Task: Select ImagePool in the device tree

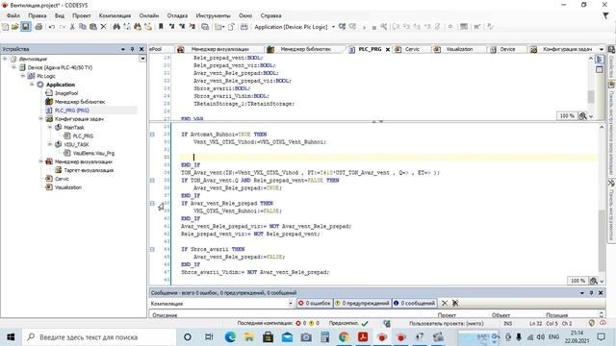Action: [x=66, y=93]
